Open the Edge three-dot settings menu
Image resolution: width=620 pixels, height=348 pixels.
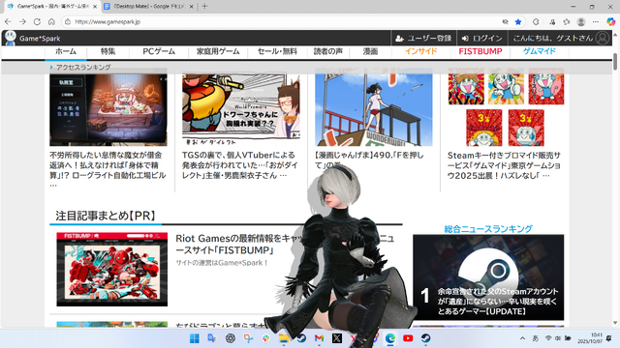[596, 21]
